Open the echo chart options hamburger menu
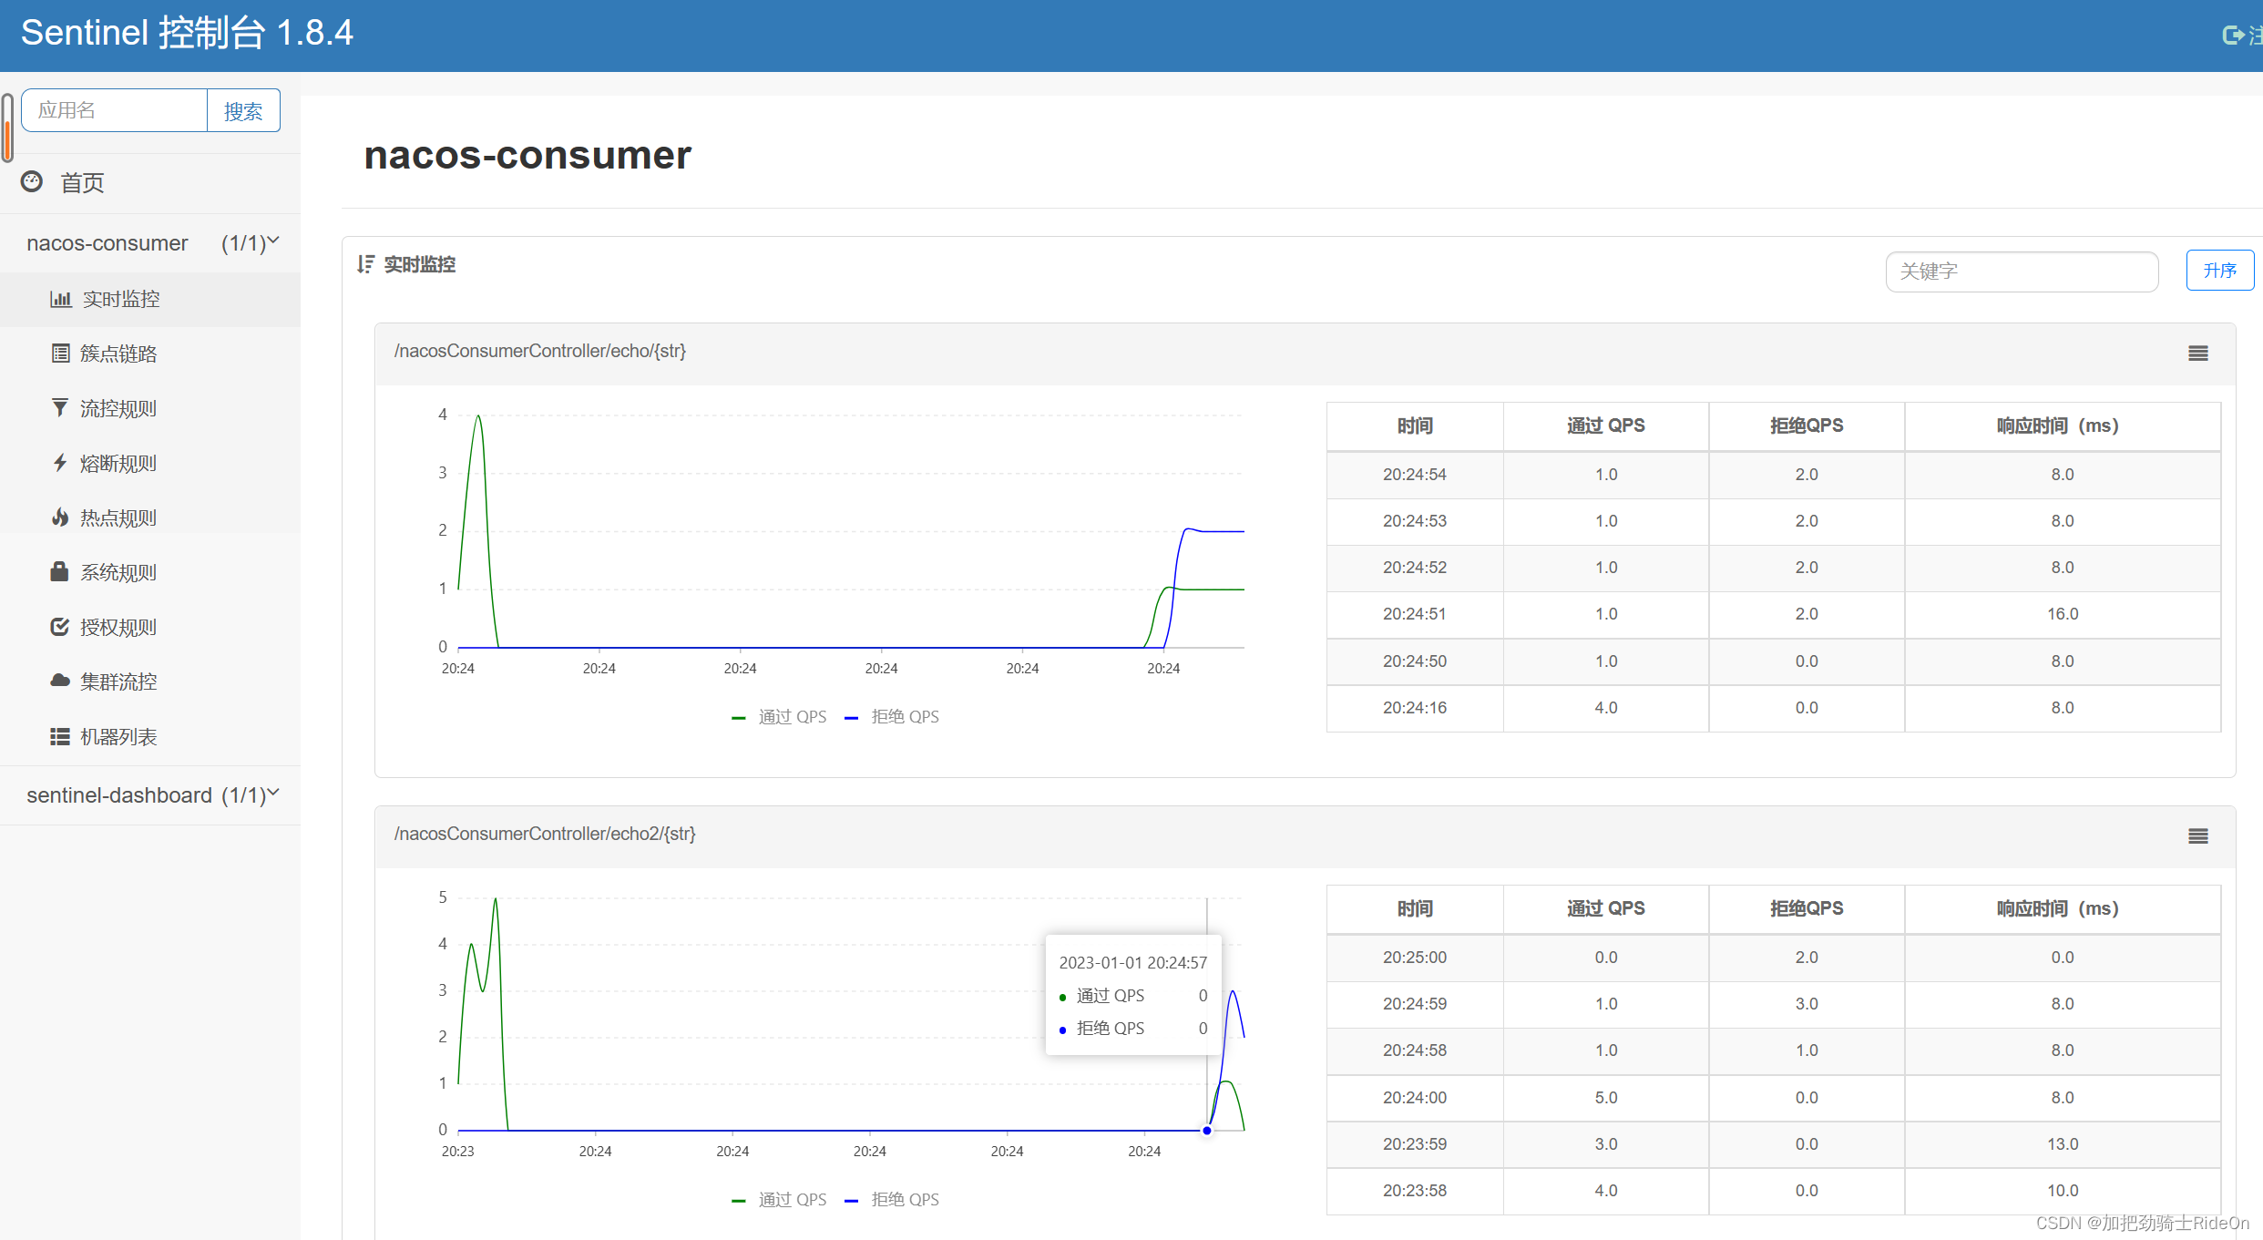This screenshot has width=2263, height=1240. coord(2198,353)
